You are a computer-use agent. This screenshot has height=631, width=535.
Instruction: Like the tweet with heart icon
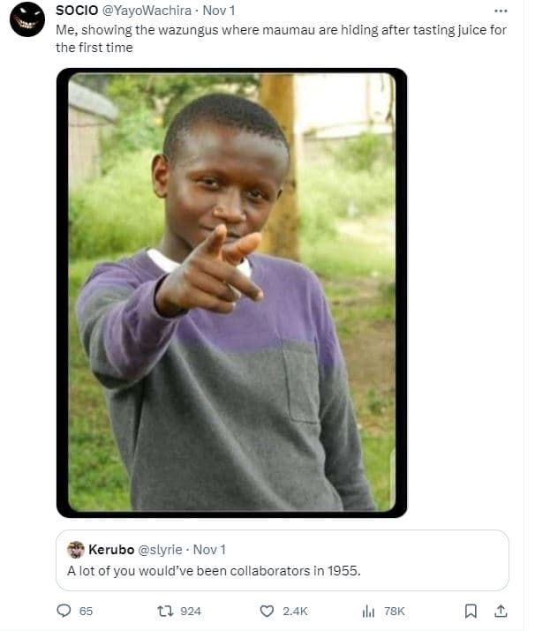tap(267, 611)
